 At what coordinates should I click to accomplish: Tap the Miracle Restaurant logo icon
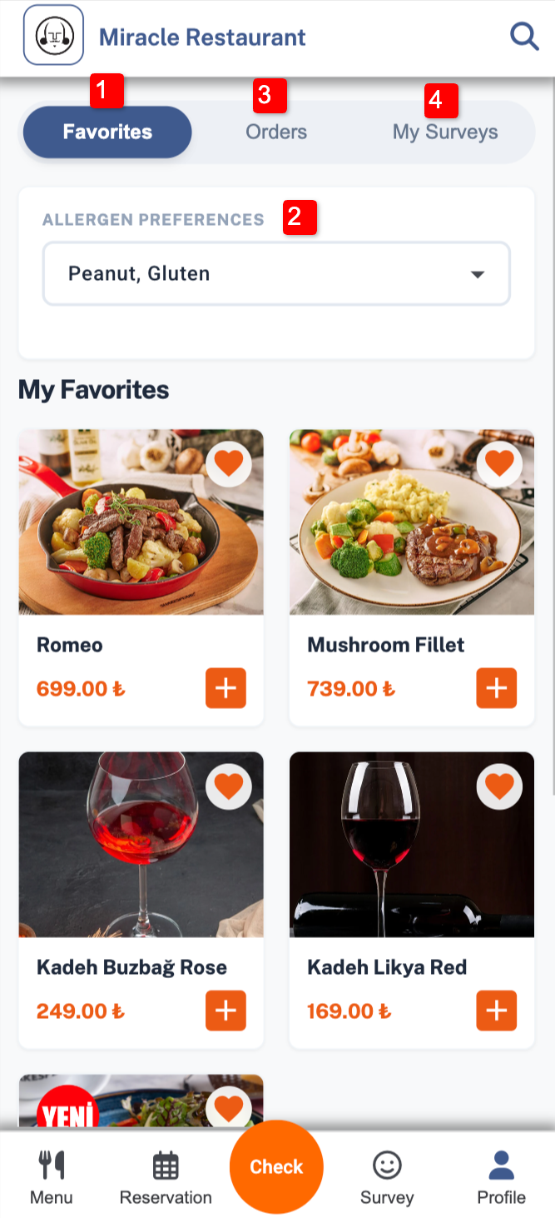[53, 35]
